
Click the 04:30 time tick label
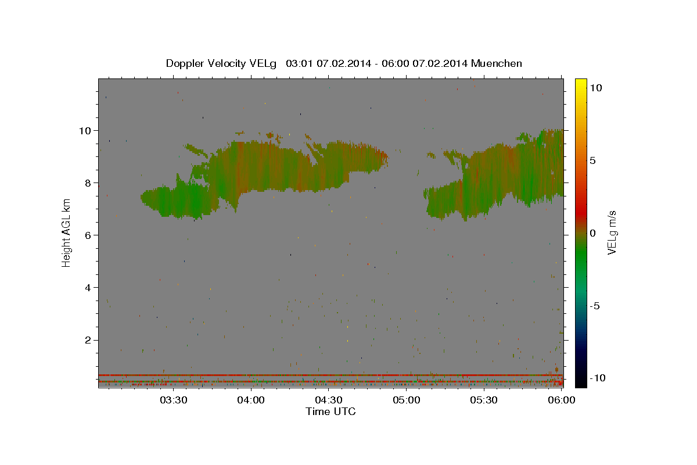(329, 400)
